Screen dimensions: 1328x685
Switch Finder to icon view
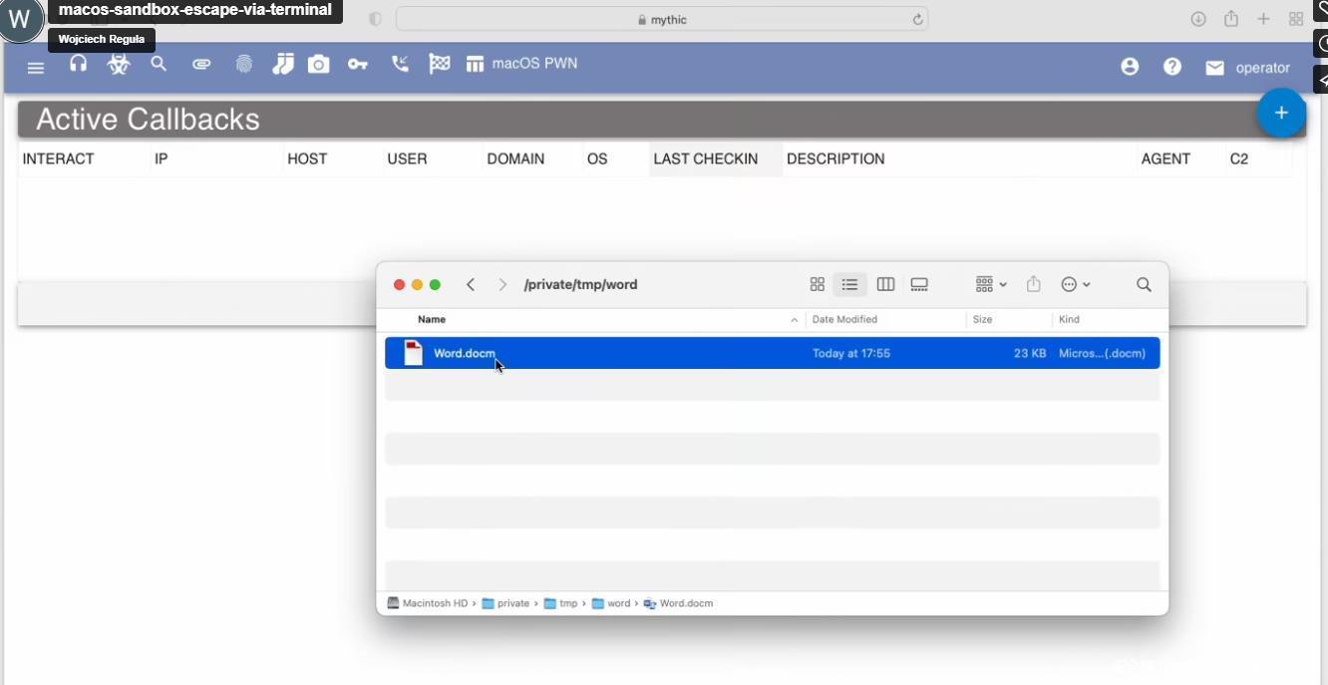pyautogui.click(x=817, y=284)
